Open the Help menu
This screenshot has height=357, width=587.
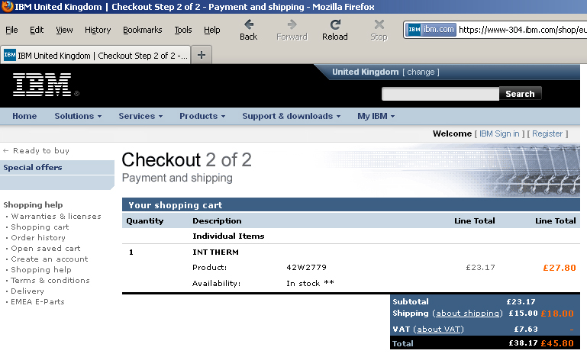coord(212,30)
